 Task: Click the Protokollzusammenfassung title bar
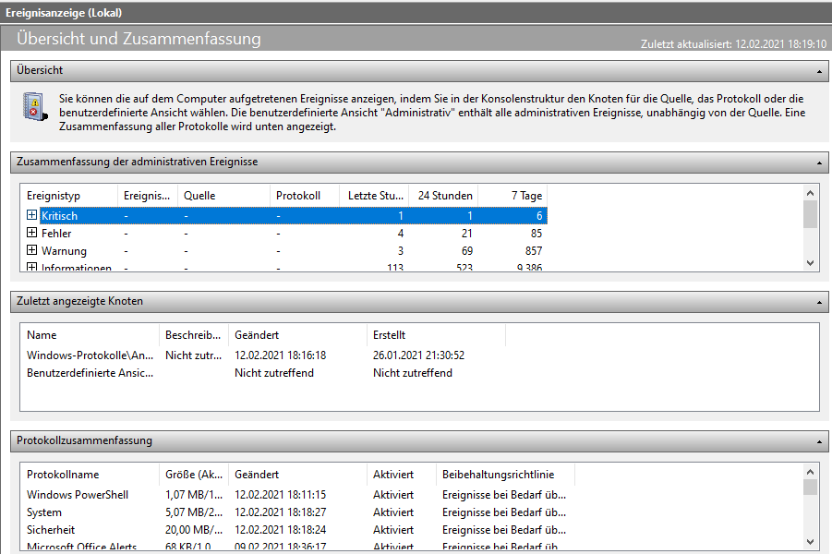coord(419,441)
